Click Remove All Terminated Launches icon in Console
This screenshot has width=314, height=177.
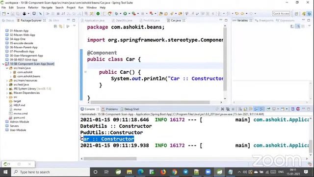coord(228,109)
